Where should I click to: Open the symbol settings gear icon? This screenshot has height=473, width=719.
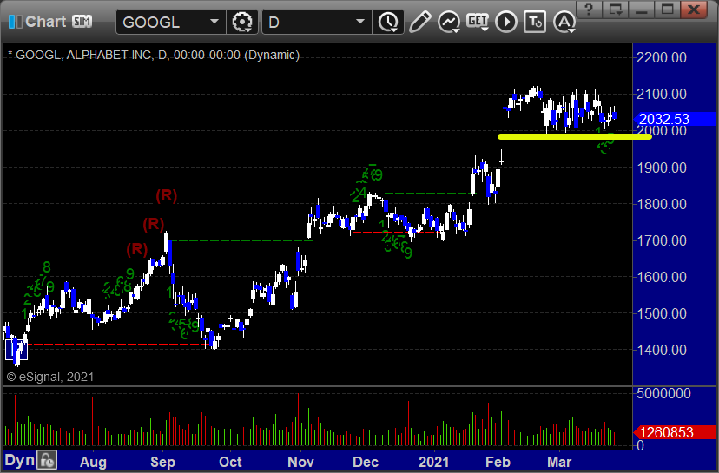pyautogui.click(x=242, y=22)
